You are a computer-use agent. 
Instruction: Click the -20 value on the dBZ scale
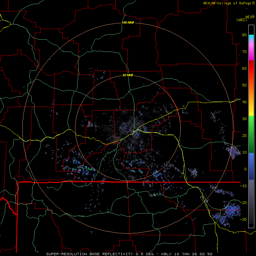click(243, 203)
